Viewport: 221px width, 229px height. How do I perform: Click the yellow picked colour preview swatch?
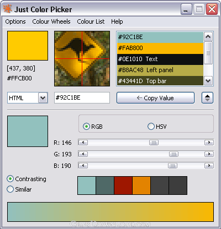click(28, 46)
